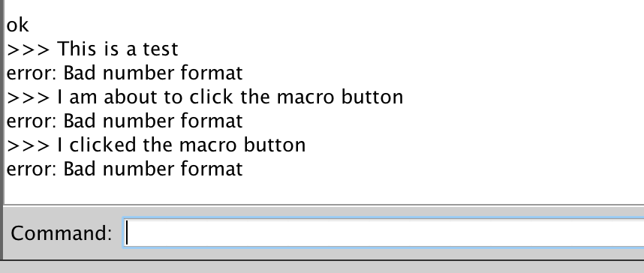This screenshot has width=644, height=273.
Task: Click the error line after "I am about to click"
Action: pyautogui.click(x=125, y=121)
